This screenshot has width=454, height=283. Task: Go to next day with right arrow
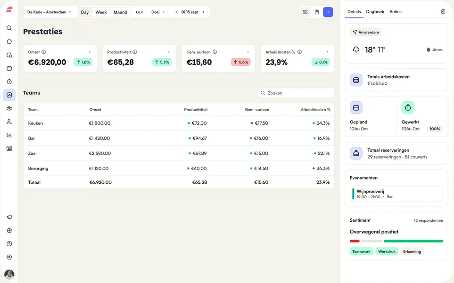204,12
